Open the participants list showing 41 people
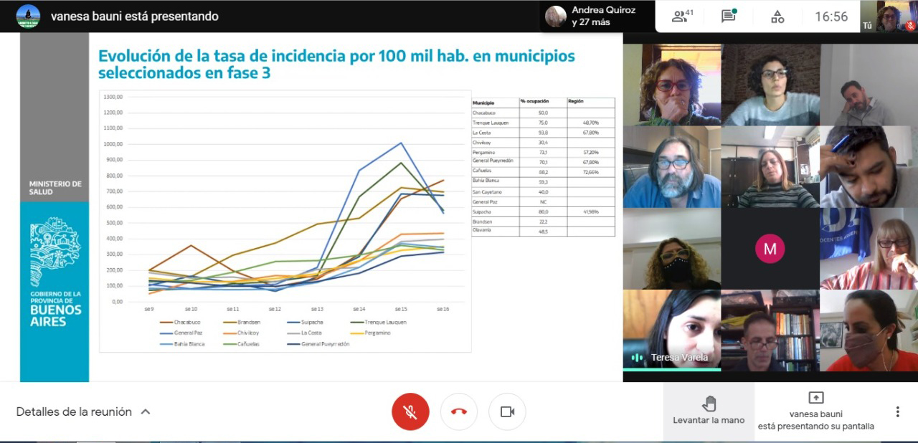 (x=682, y=16)
